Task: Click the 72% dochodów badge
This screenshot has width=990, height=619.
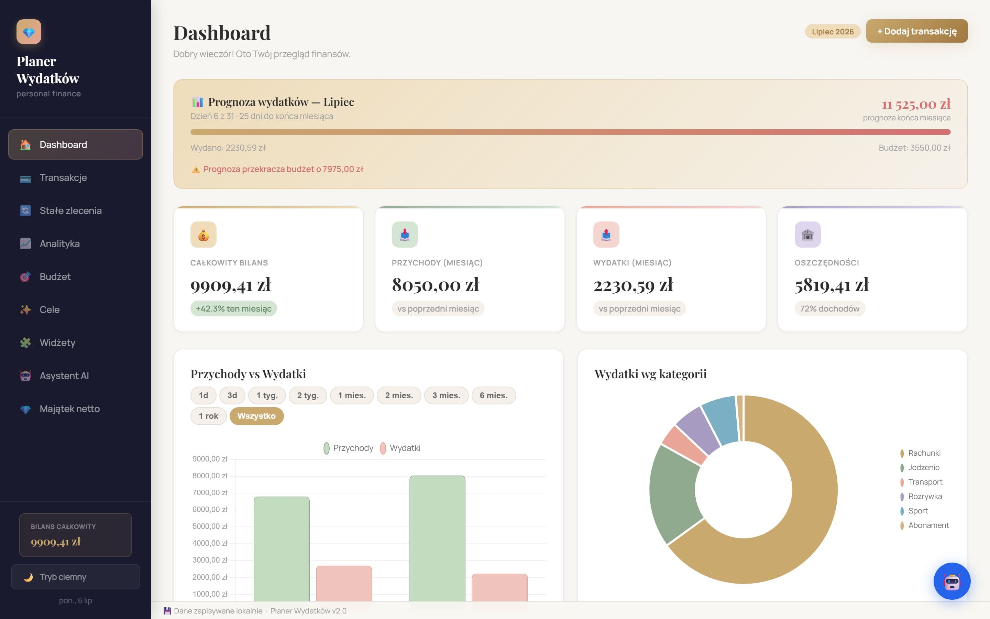Action: pyautogui.click(x=829, y=309)
